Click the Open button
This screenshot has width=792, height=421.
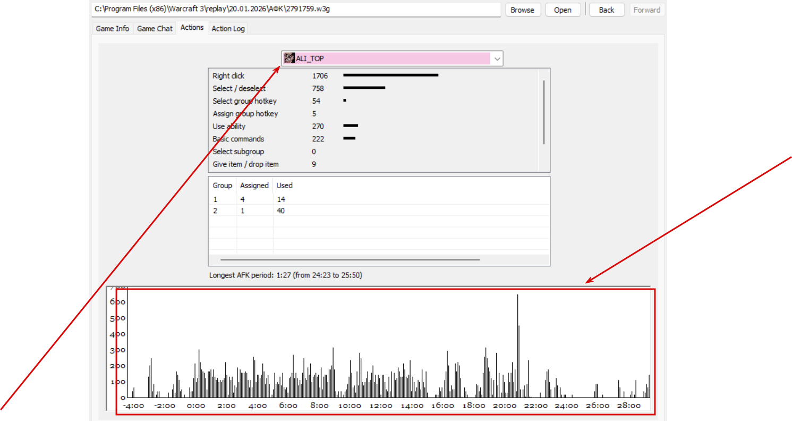pos(563,10)
